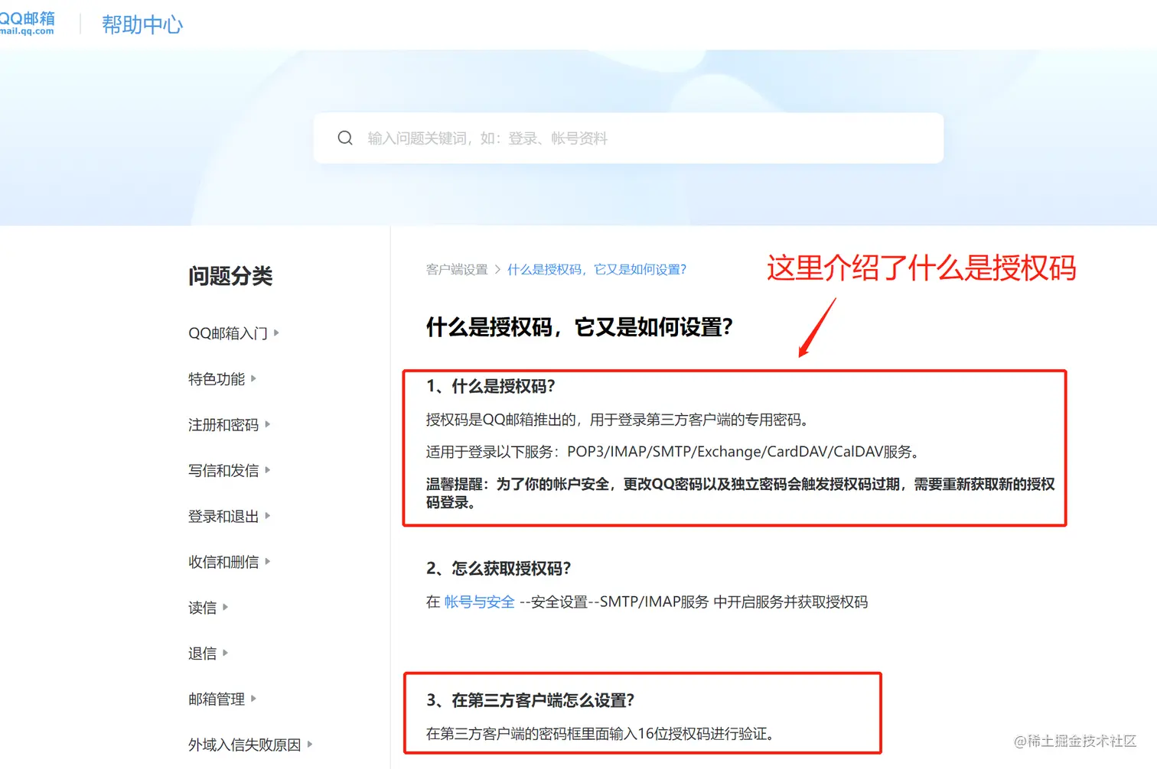Open the QQ邮箱入门 category
The image size is (1157, 769).
tap(228, 333)
